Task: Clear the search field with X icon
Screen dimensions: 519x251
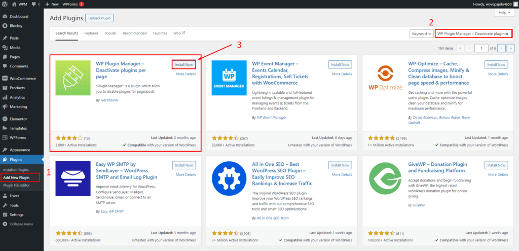Action: tap(506, 33)
